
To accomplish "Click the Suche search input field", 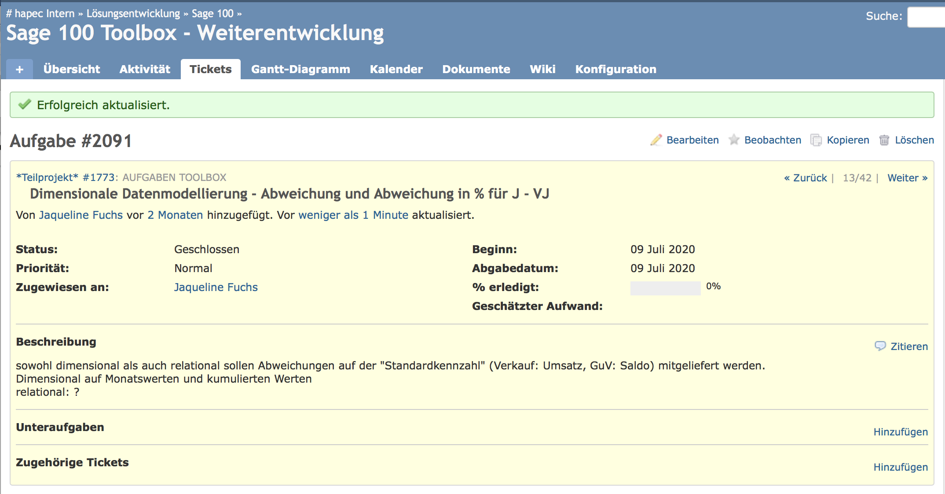I will click(926, 17).
